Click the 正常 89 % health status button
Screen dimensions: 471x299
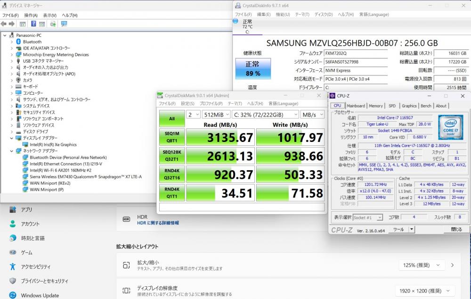pos(253,68)
